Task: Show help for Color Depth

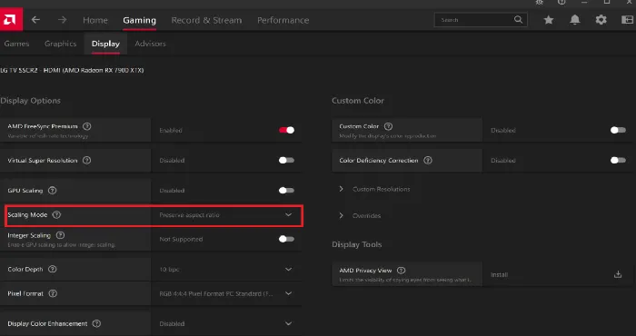Action: coord(53,269)
